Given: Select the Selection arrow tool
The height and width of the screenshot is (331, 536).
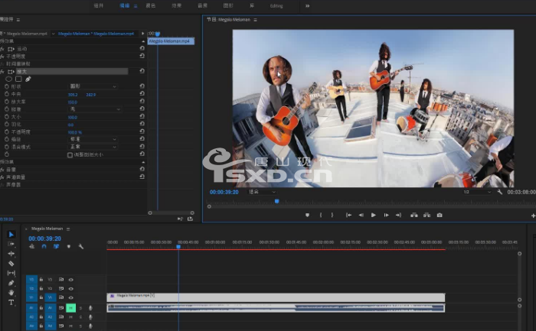Looking at the screenshot, I should (x=11, y=235).
